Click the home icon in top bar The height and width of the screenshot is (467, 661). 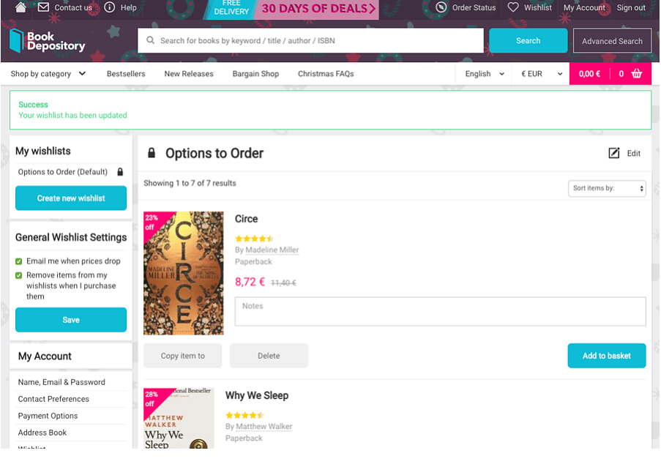pos(21,7)
